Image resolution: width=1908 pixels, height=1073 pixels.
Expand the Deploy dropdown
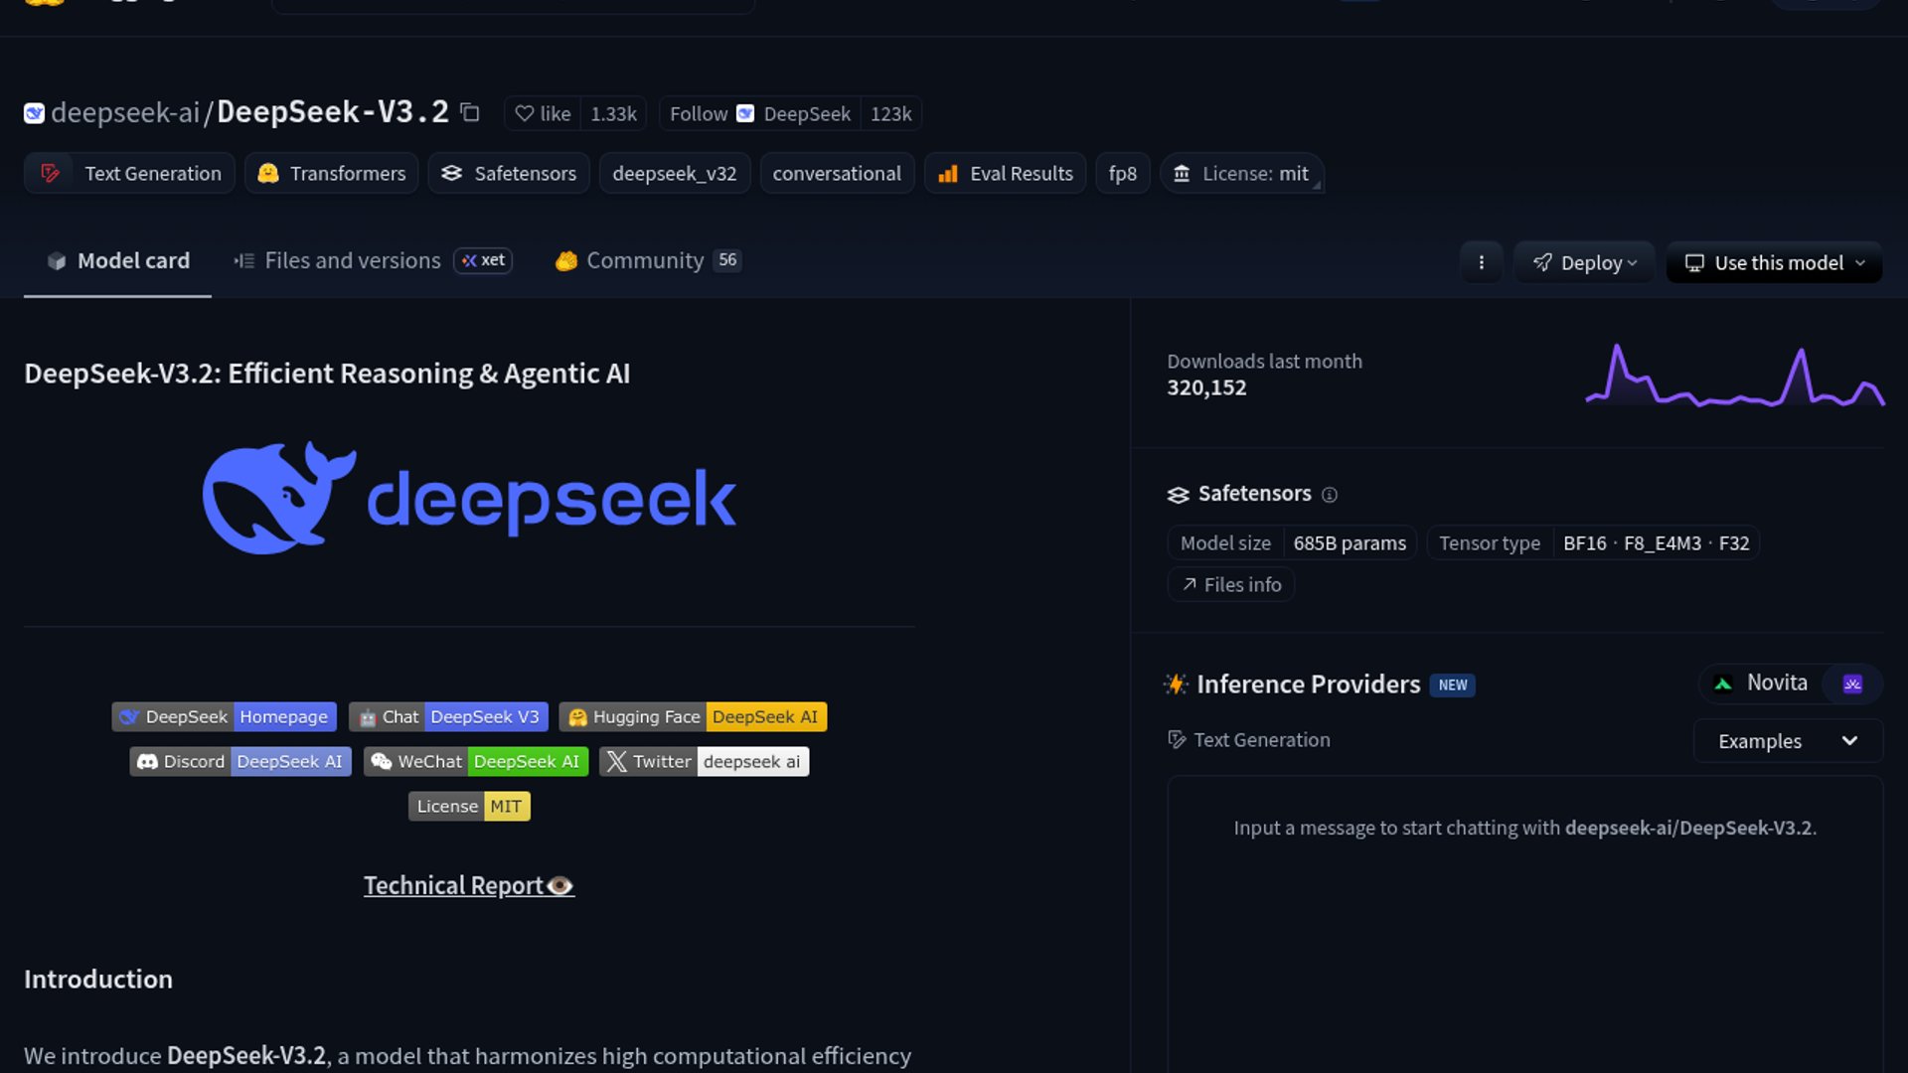(x=1583, y=262)
